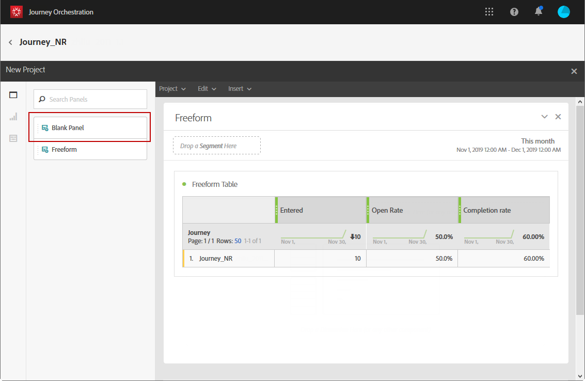The width and height of the screenshot is (585, 381).
Task: Click the Journey_NR page title
Action: click(x=43, y=42)
